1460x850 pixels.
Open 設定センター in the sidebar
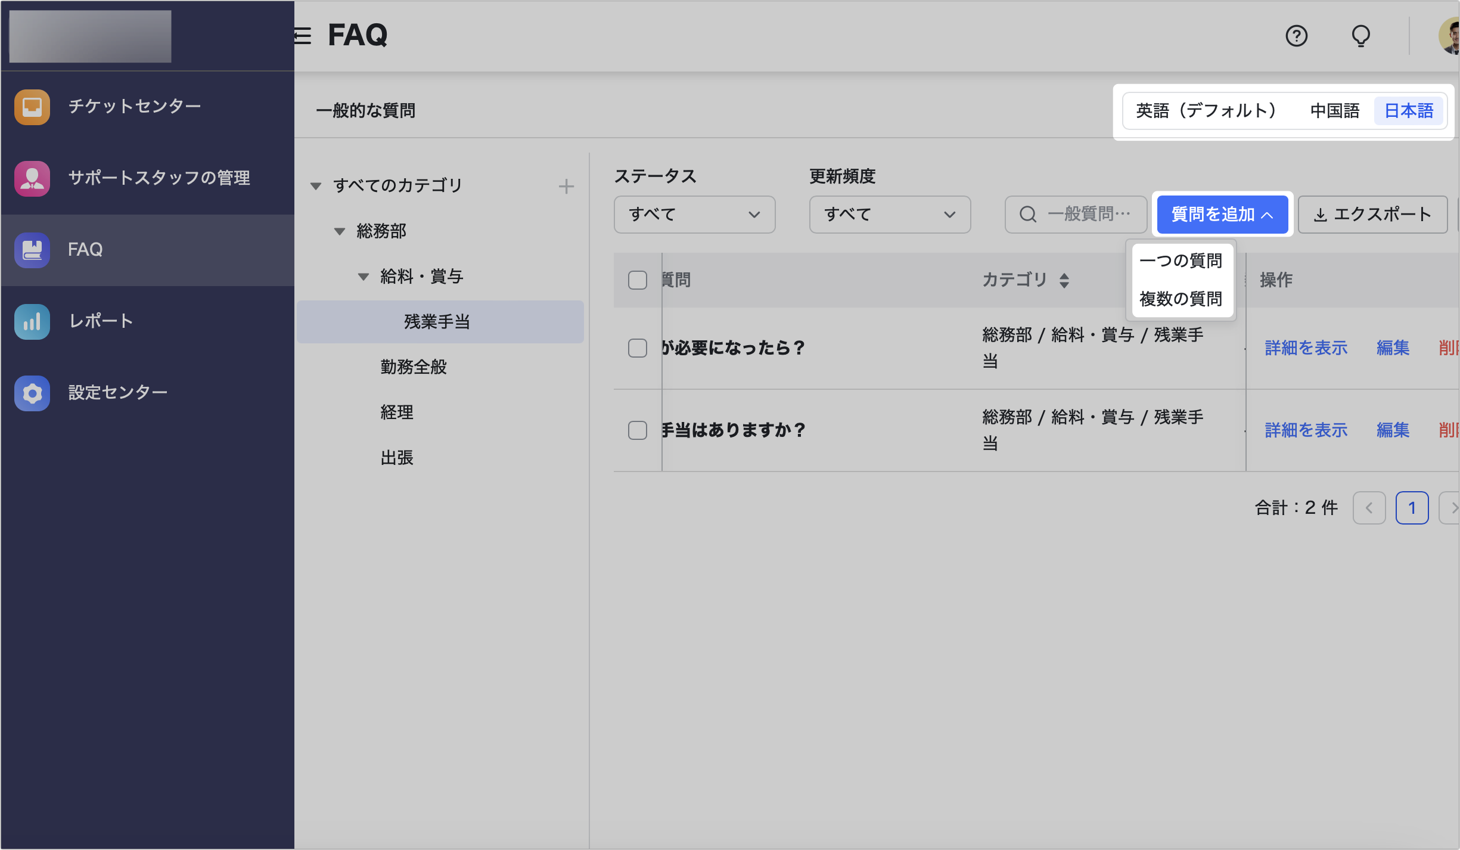point(118,393)
